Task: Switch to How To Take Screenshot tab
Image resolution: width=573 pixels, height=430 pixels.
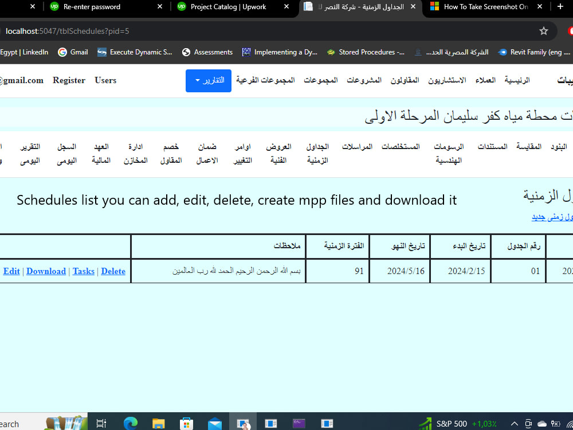Action: click(486, 6)
